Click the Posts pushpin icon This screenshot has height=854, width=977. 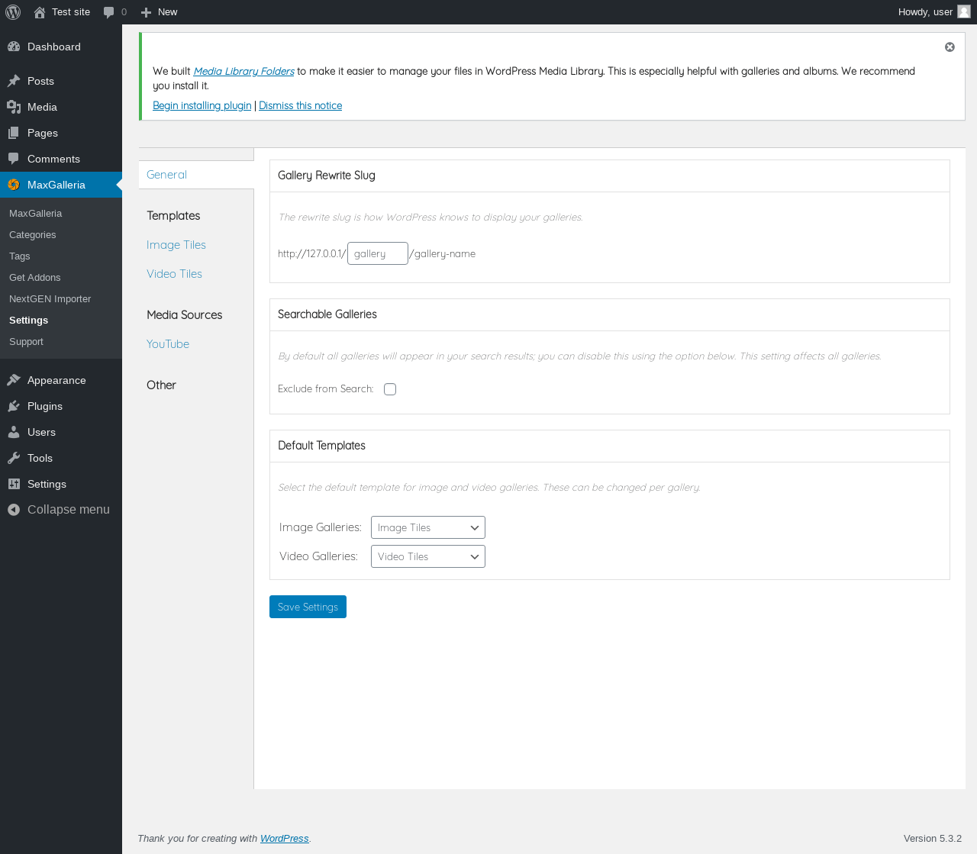point(14,81)
